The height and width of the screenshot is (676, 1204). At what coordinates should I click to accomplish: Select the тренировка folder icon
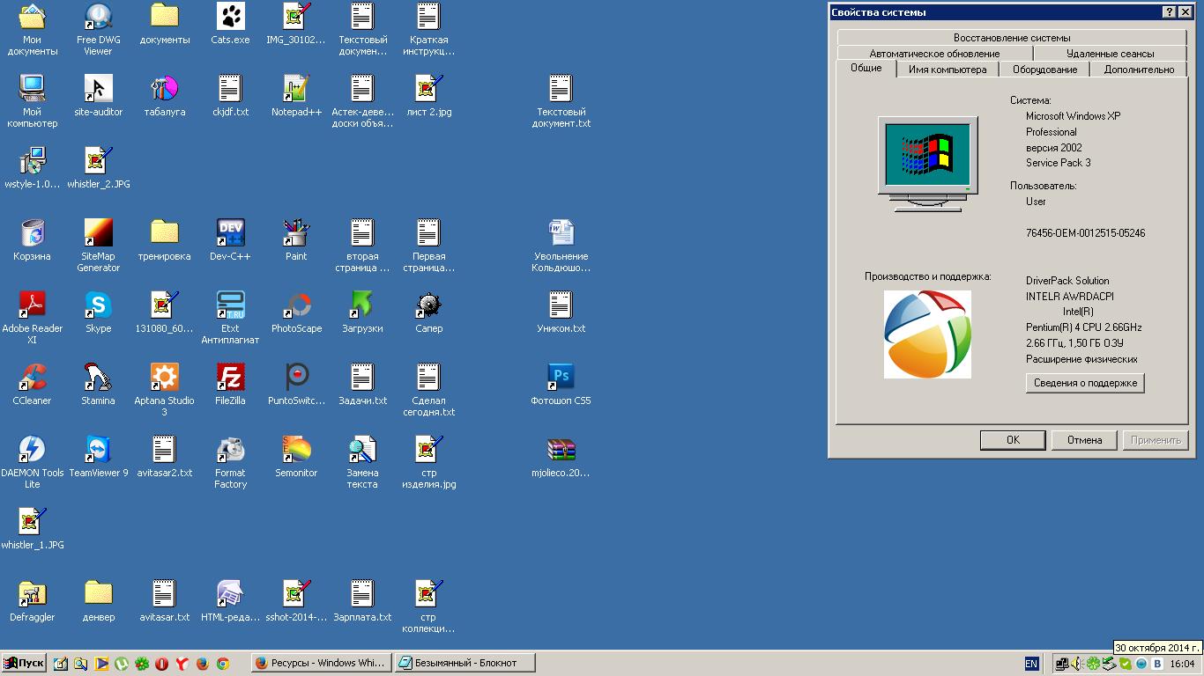tap(164, 240)
